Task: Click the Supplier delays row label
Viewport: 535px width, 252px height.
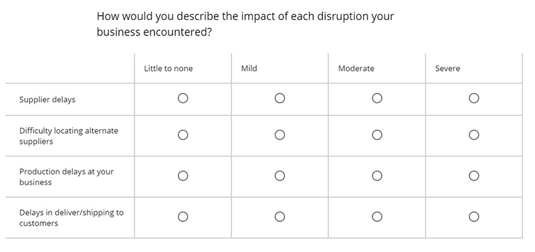Action: click(47, 100)
